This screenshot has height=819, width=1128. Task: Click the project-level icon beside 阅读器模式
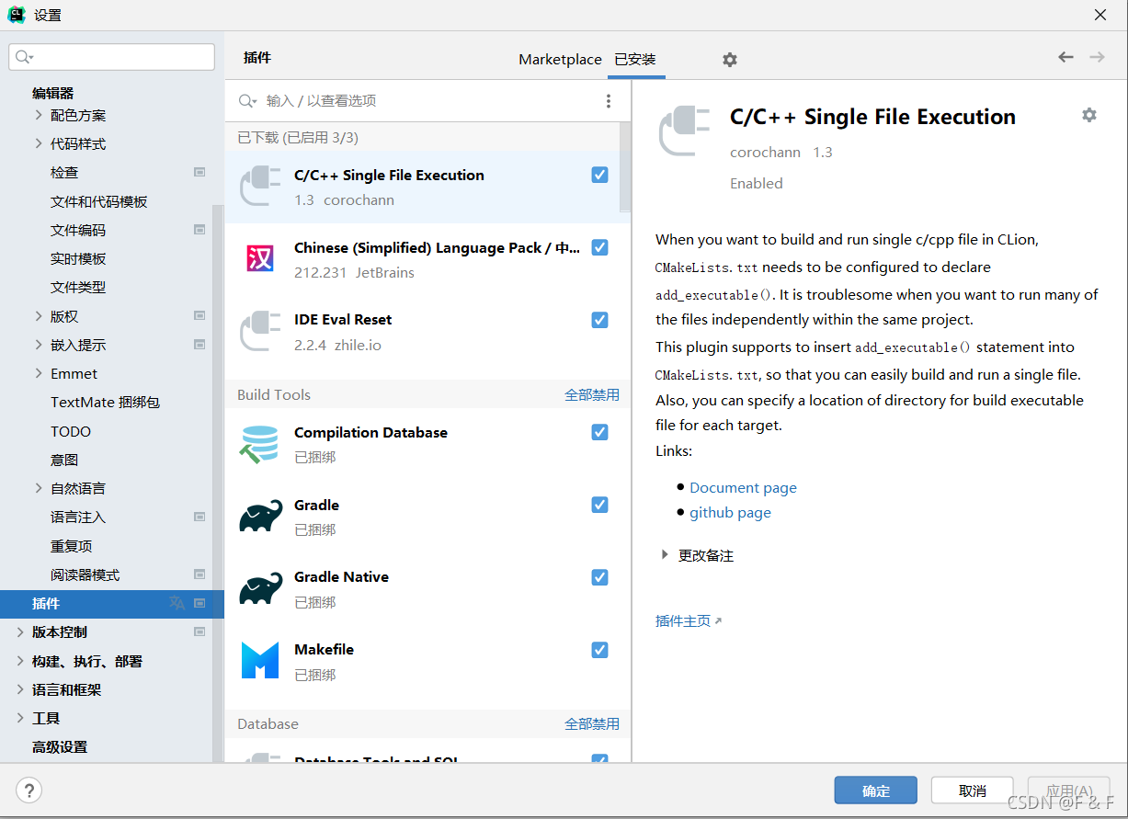[x=199, y=574]
